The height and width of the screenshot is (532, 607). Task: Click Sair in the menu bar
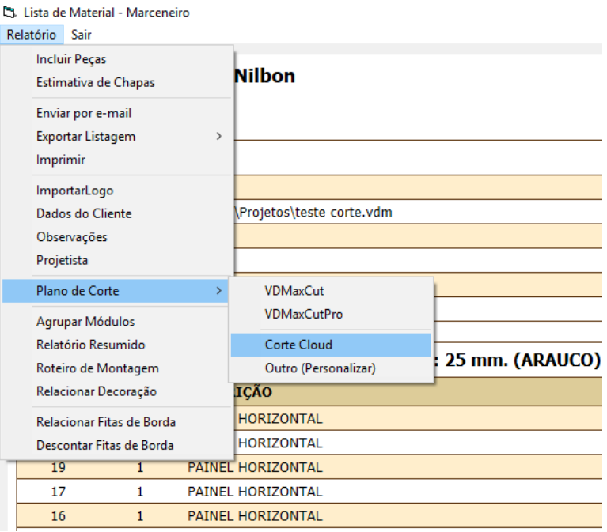tap(81, 35)
